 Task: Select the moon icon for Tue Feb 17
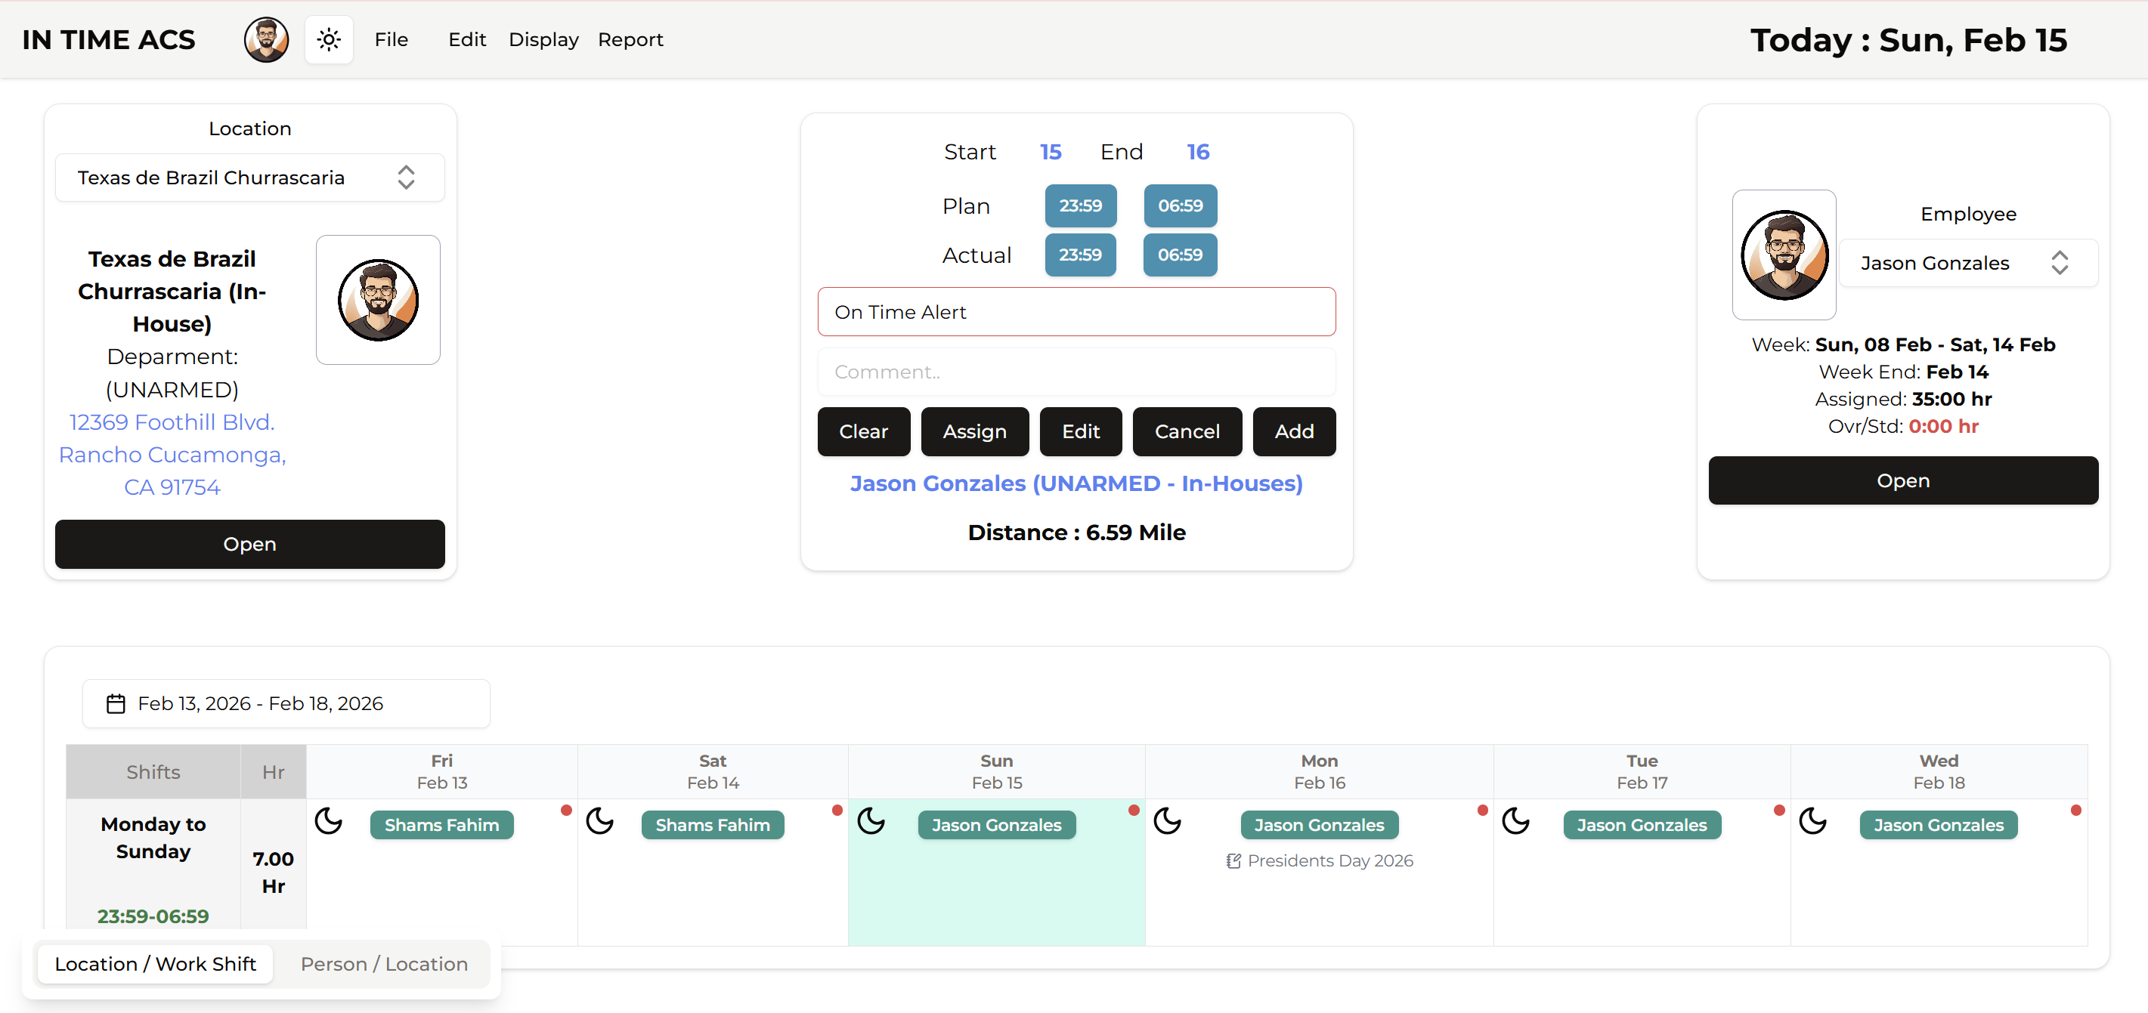pos(1517,821)
